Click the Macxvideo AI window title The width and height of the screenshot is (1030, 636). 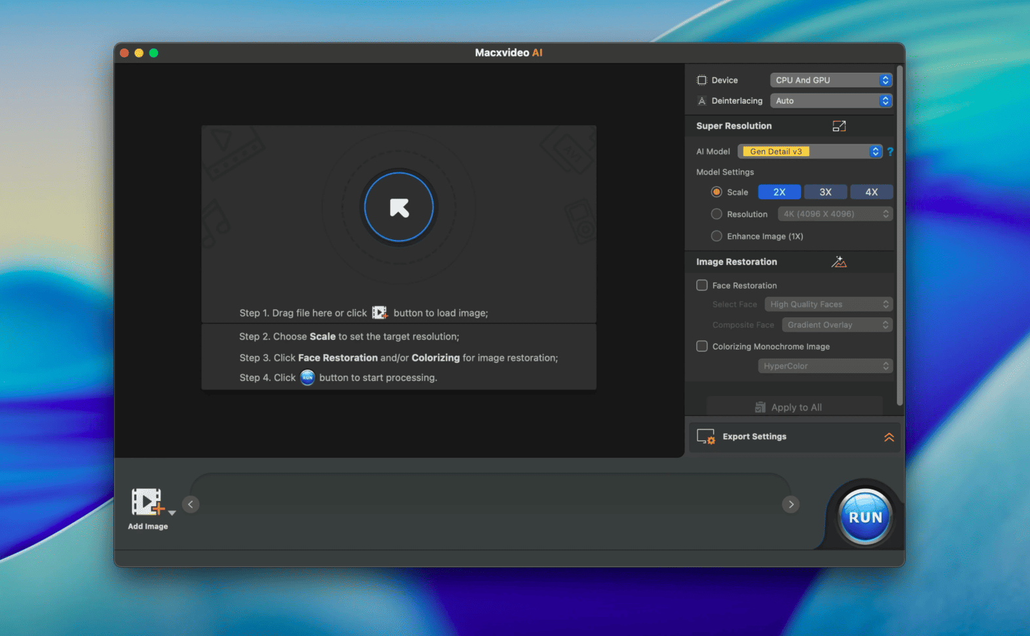tap(509, 52)
